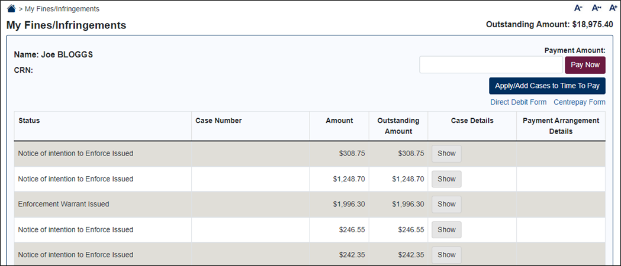Select the Enforcement Warrant Issued status row

tap(310, 205)
